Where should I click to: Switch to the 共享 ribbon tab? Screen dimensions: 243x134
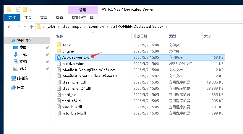(44, 17)
